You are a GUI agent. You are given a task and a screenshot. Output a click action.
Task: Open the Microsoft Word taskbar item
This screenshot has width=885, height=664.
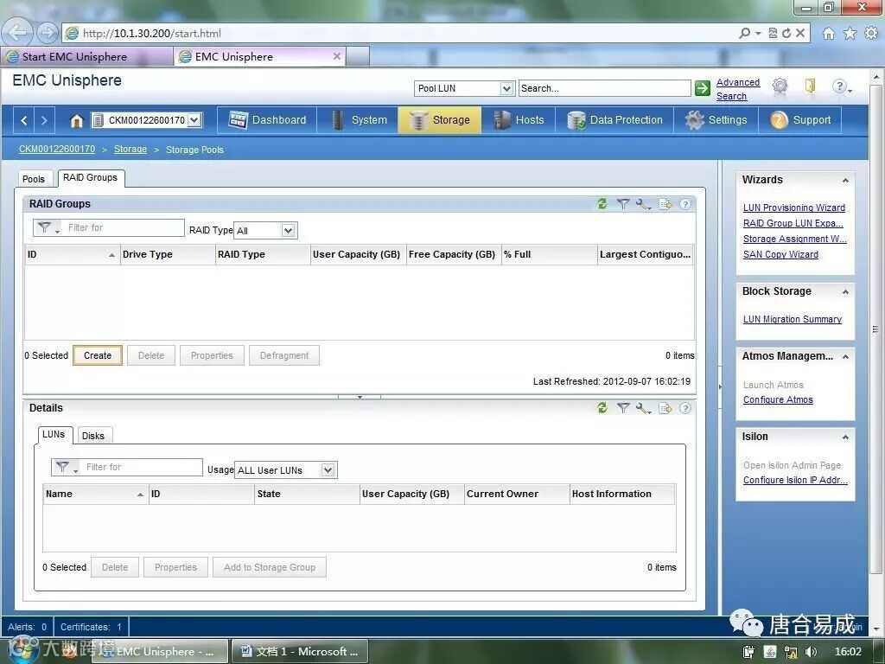(x=300, y=652)
